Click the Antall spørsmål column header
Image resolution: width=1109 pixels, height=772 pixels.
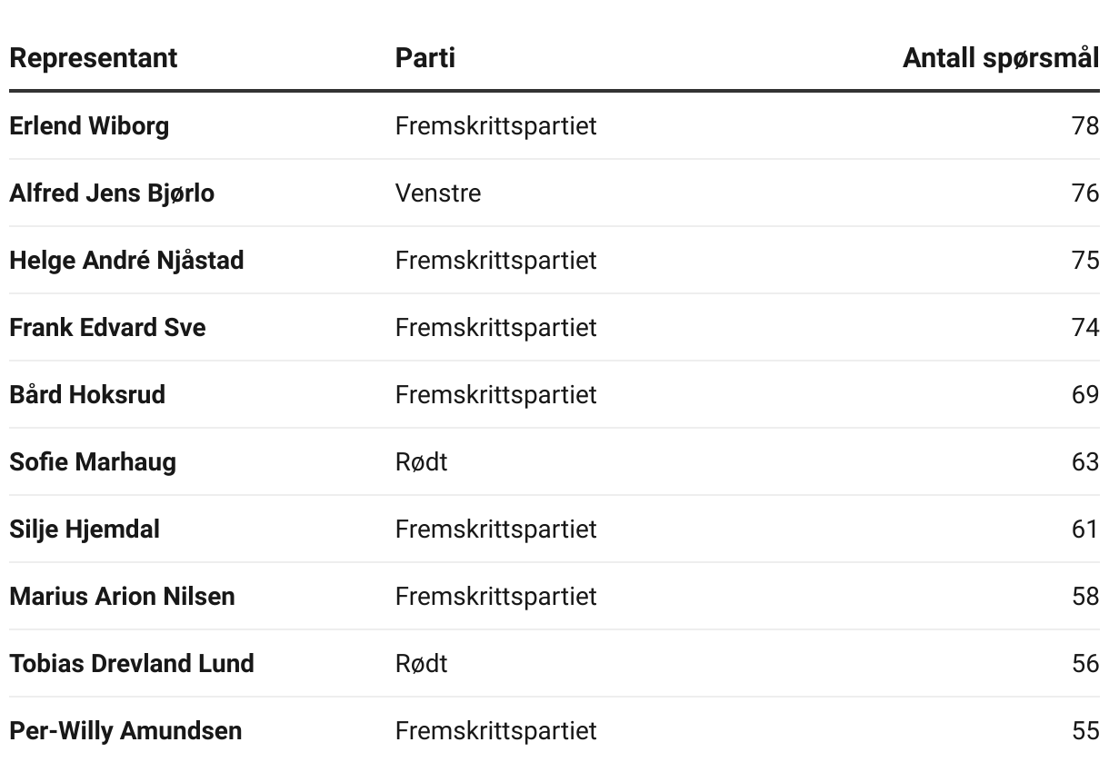pos(1001,58)
